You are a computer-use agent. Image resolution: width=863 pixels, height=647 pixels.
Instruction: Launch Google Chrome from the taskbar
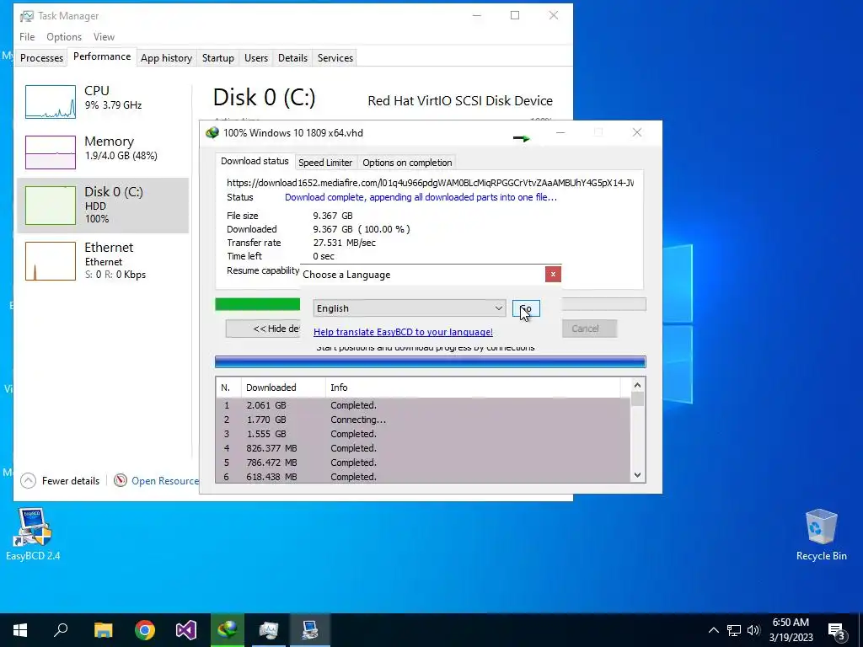[145, 630]
